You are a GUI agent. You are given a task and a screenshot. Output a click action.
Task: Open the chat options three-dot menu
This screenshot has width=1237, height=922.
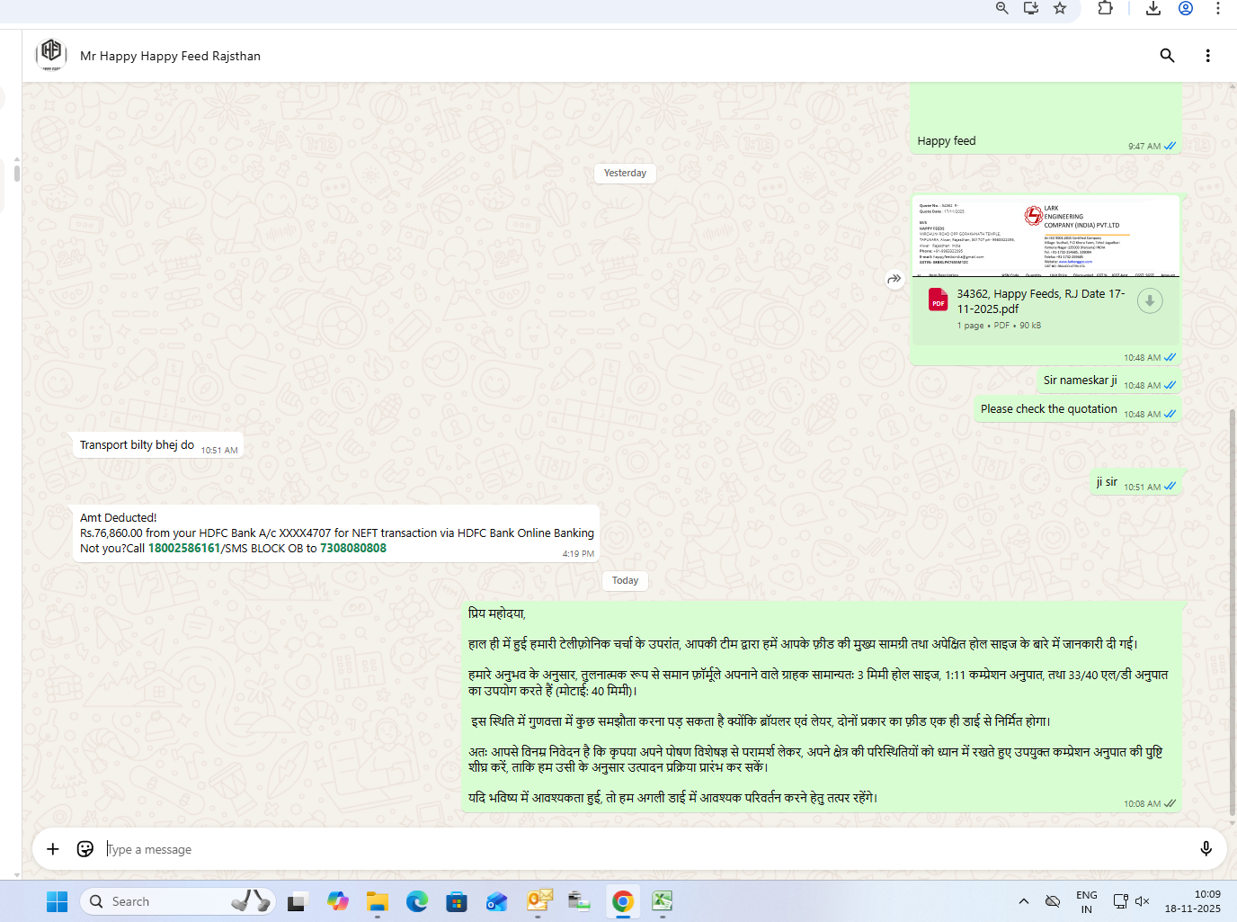click(x=1207, y=56)
